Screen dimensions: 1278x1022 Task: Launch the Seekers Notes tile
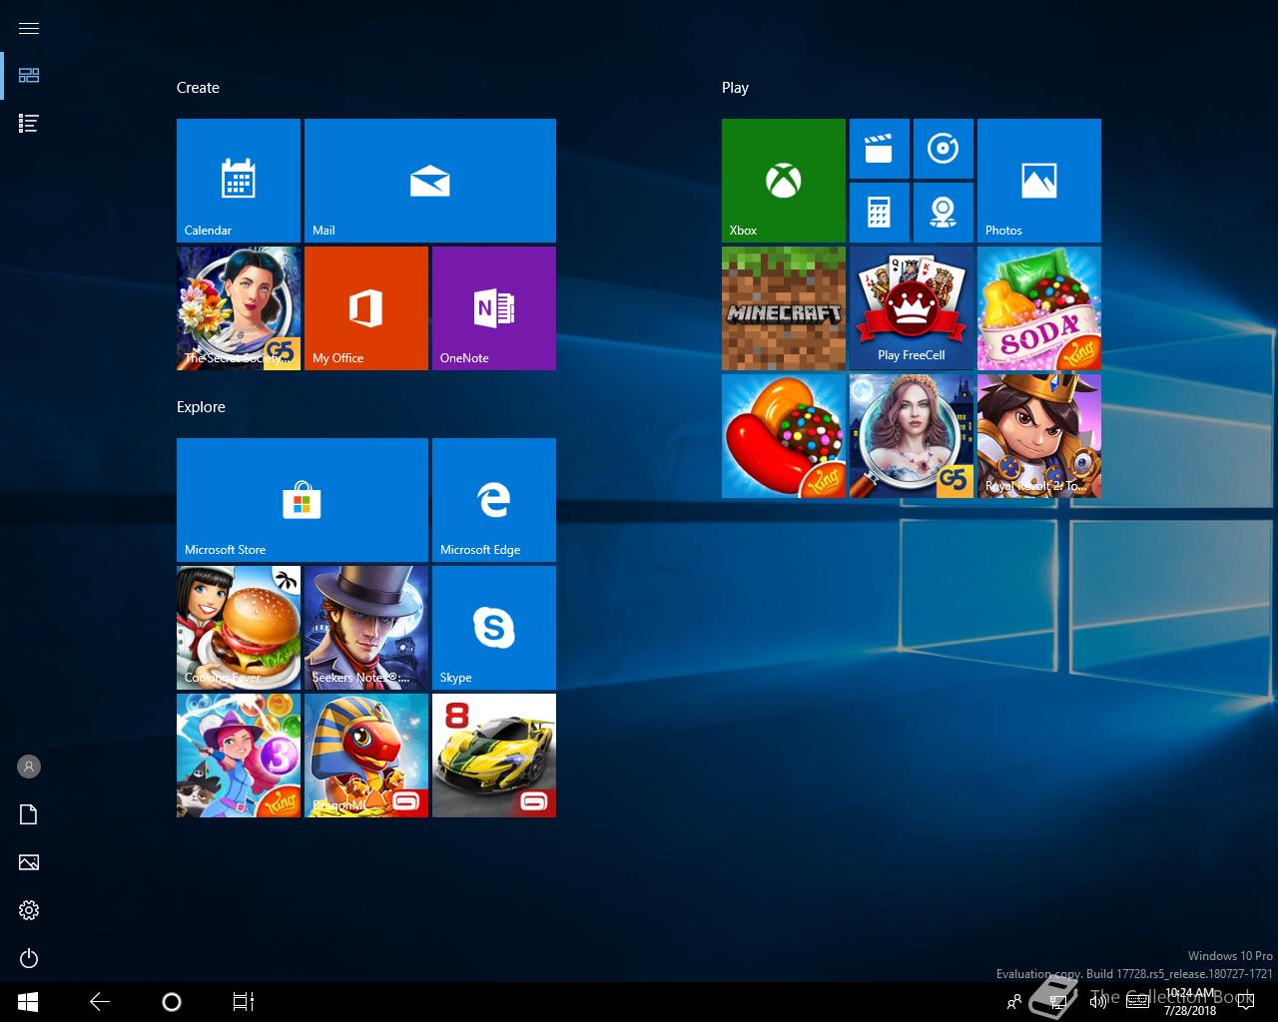pos(366,628)
